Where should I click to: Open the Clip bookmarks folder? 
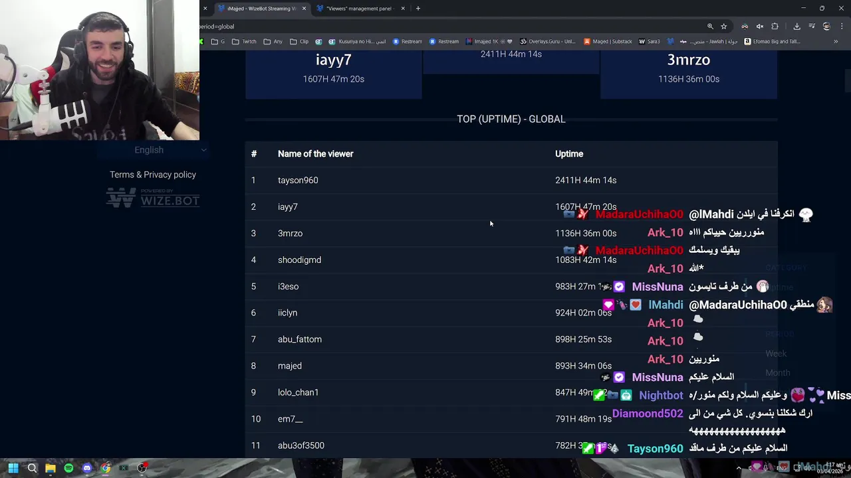pyautogui.click(x=299, y=41)
